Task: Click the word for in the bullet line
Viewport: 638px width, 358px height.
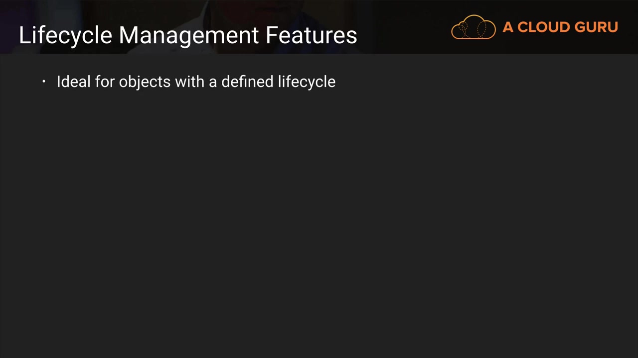Action: (105, 82)
